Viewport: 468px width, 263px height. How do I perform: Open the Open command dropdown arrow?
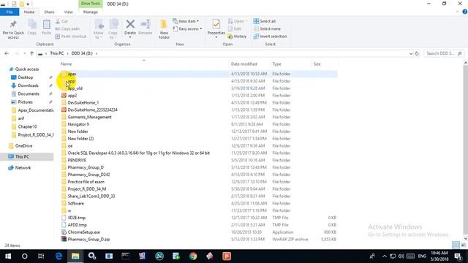pos(246,21)
